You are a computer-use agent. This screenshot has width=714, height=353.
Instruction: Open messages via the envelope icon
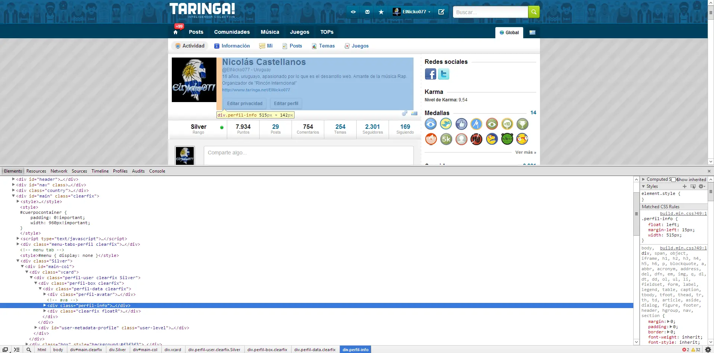(x=367, y=12)
